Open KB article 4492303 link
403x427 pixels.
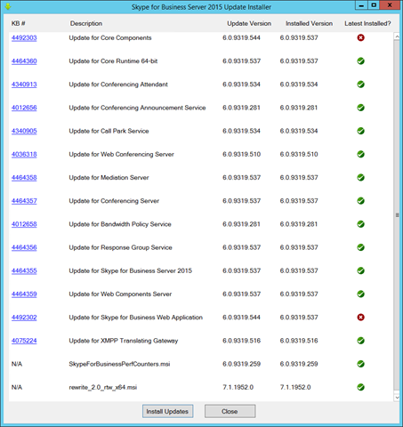tap(24, 38)
